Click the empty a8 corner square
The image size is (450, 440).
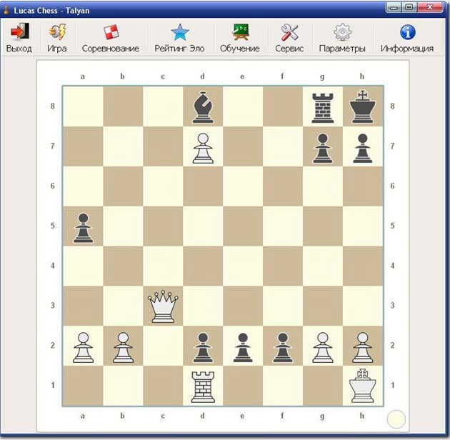pos(84,106)
